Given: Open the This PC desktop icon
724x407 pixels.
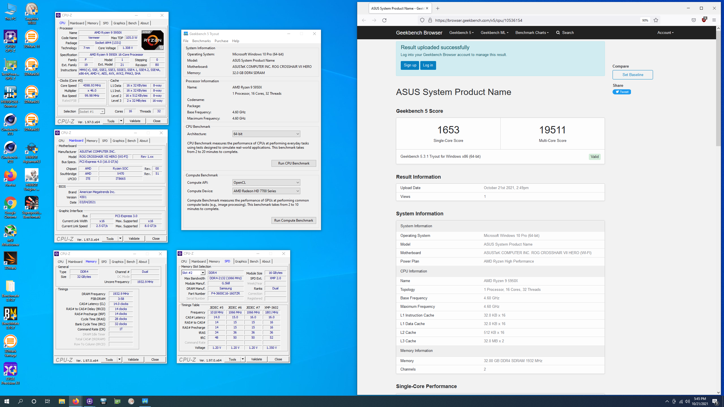Looking at the screenshot, I should (x=10, y=12).
